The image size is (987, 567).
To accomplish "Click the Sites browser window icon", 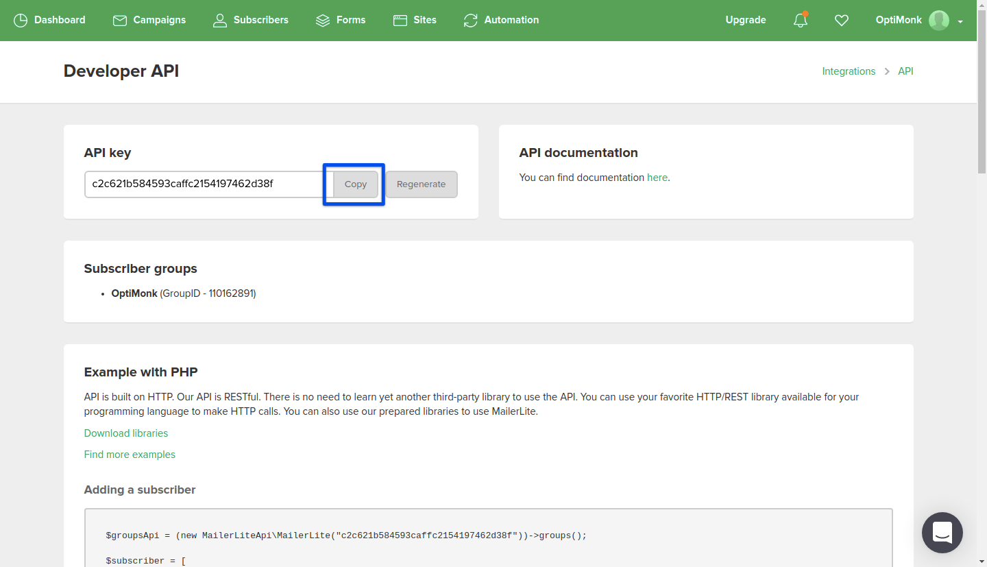I will (400, 21).
